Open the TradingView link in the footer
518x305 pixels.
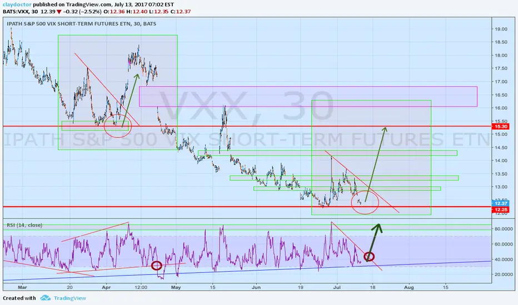click(x=69, y=298)
